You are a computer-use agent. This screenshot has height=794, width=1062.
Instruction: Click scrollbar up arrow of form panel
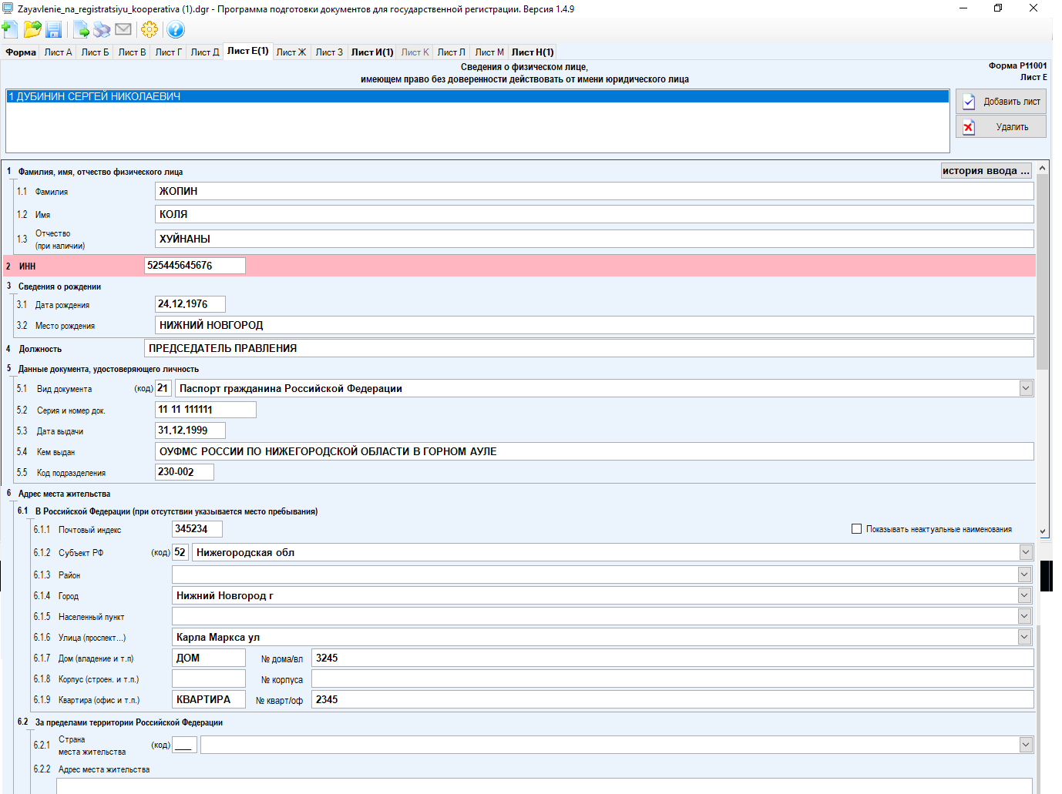(x=1042, y=168)
